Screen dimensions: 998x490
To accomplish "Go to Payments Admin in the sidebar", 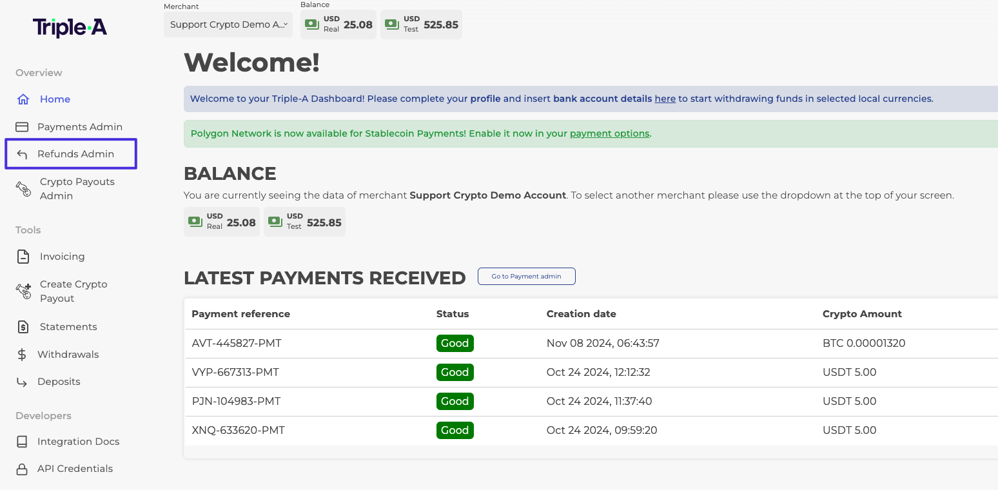I will click(x=80, y=127).
